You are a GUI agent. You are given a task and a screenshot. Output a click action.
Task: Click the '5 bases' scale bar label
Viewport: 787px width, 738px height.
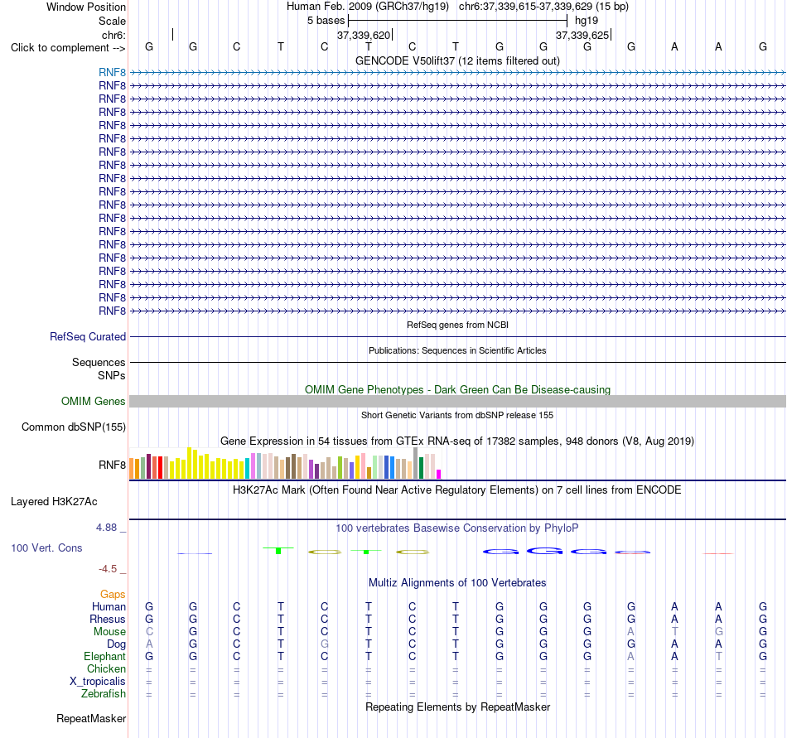326,21
